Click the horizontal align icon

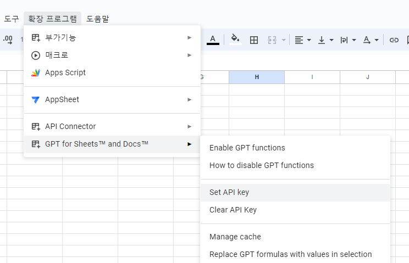click(x=299, y=40)
